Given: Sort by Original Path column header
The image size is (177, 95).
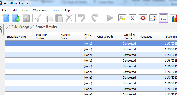Looking at the screenshot, I should (109, 37).
